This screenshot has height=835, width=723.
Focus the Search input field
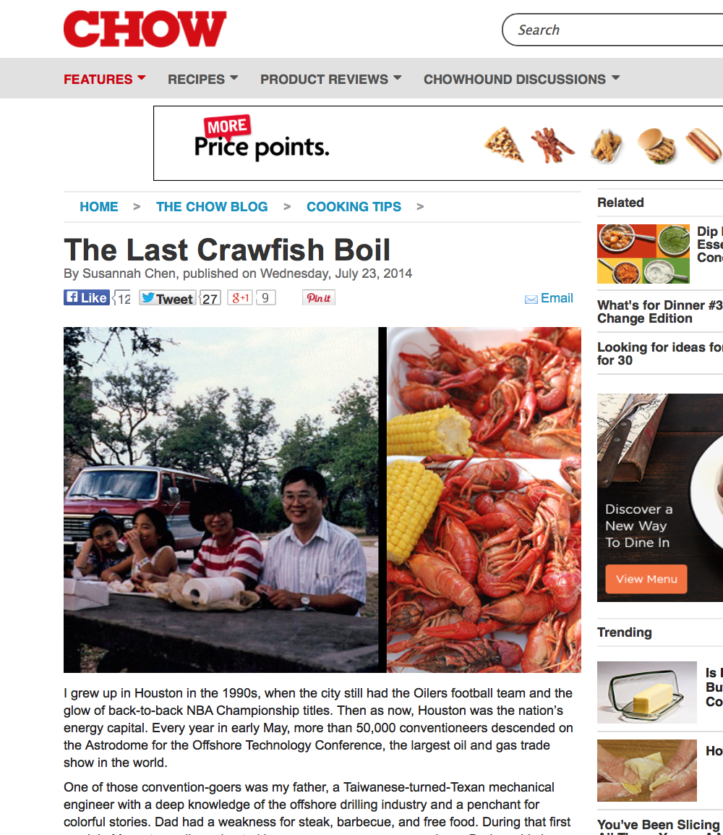click(612, 30)
